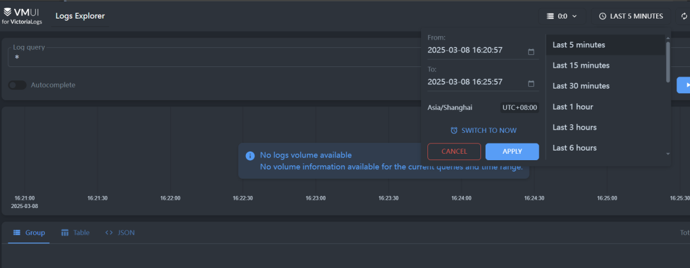This screenshot has height=268, width=690.
Task: Open calendar picker for the To date
Action: (531, 84)
